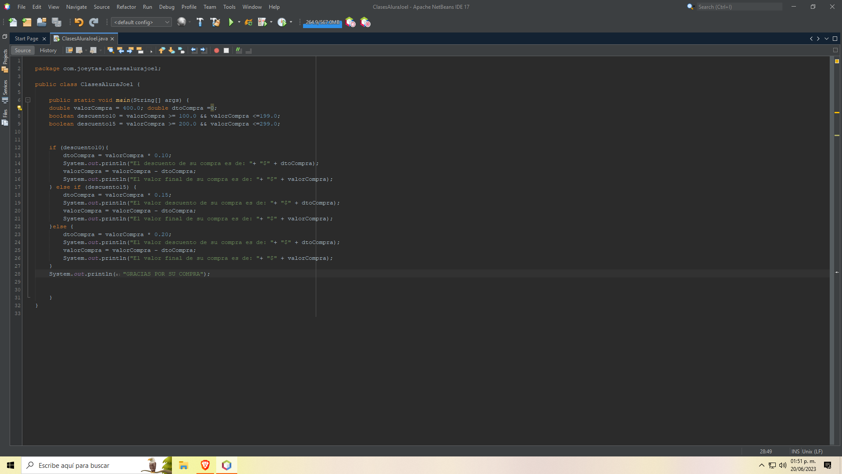
Task: Click the Clean and Build Project icon
Action: tap(215, 22)
